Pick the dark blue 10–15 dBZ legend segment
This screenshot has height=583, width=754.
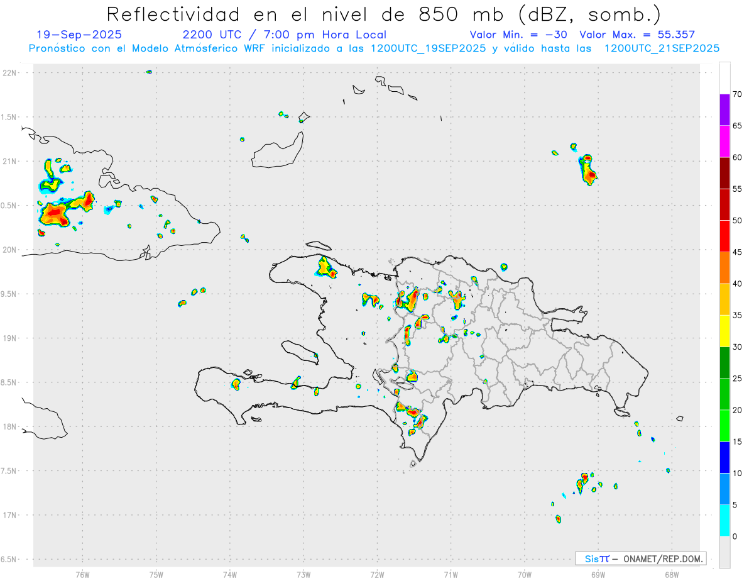(724, 457)
